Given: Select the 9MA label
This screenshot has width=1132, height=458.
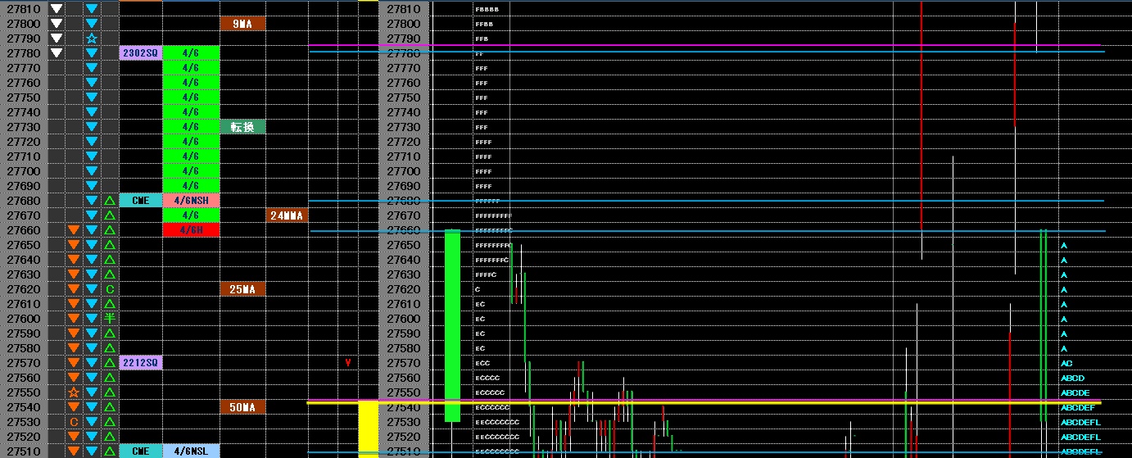Looking at the screenshot, I should (242, 24).
